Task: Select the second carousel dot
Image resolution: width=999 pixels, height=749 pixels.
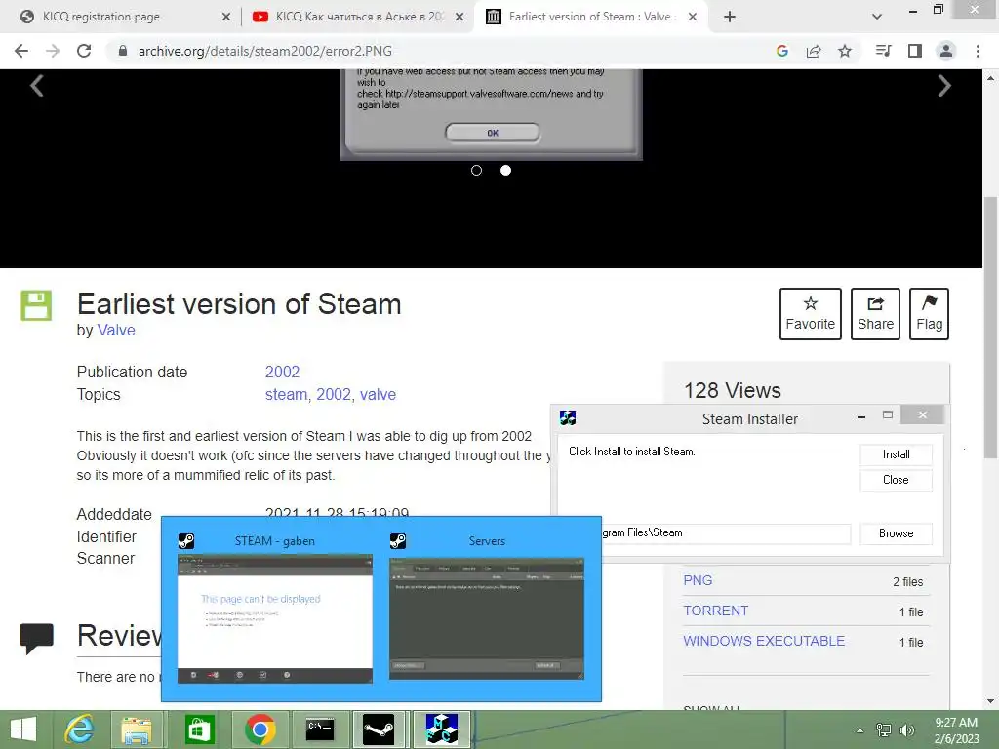Action: pyautogui.click(x=506, y=170)
